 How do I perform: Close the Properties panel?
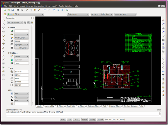click(34, 18)
